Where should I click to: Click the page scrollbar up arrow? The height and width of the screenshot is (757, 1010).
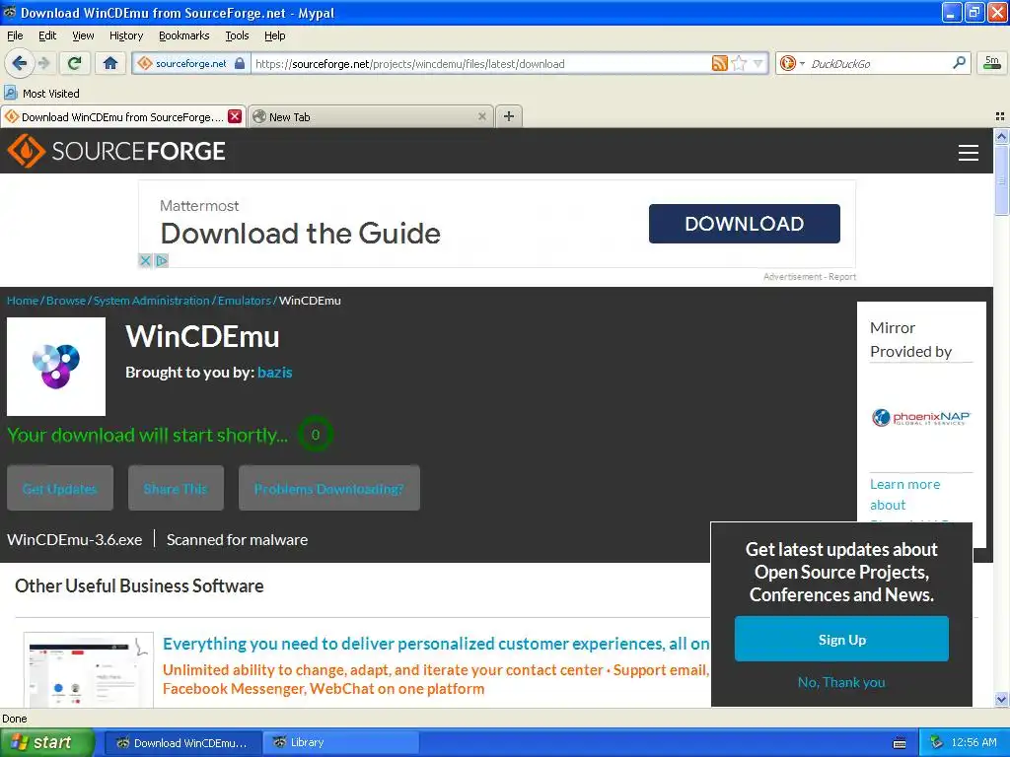coord(1001,136)
